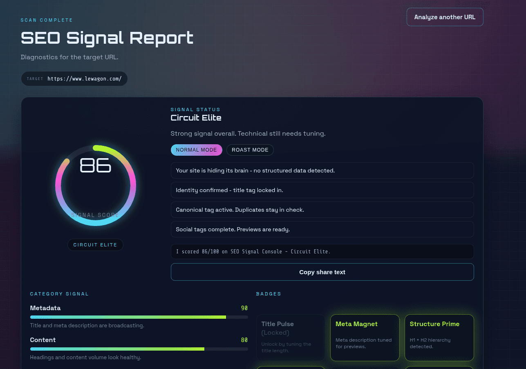The height and width of the screenshot is (369, 526).
Task: Select the structured data warning message
Action: [322, 170]
